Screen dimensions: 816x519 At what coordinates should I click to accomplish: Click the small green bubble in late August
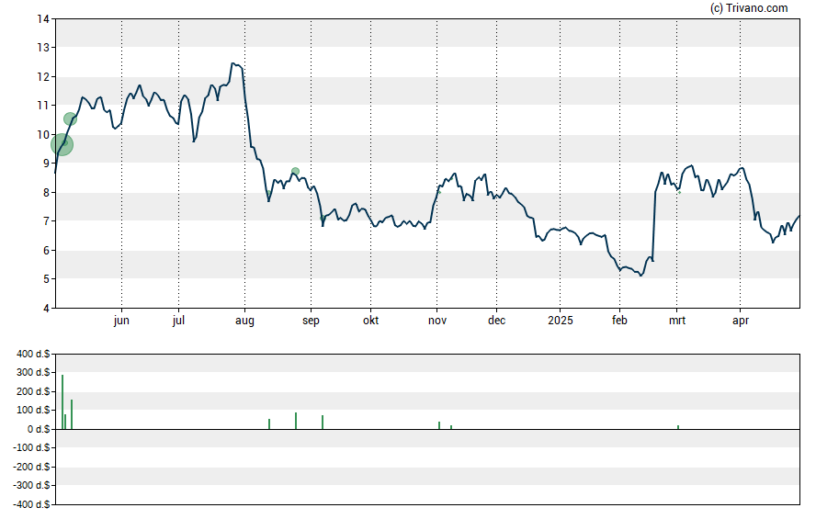coord(295,172)
